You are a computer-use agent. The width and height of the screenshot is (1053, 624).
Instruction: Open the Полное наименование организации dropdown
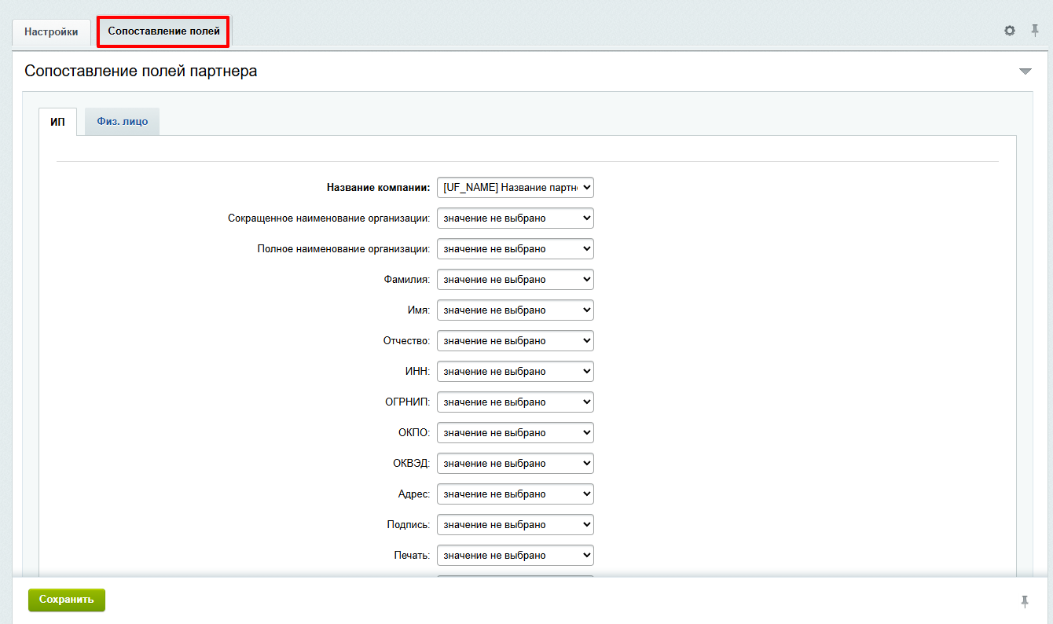pyautogui.click(x=515, y=249)
